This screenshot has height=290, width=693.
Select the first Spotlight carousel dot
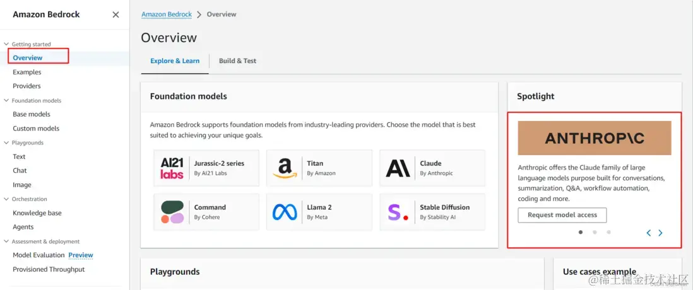point(581,232)
